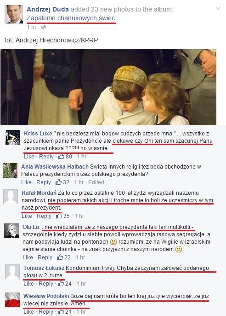The height and width of the screenshot is (316, 226).
Task: Like Kriss Luxe's comment
Action: click(x=29, y=157)
